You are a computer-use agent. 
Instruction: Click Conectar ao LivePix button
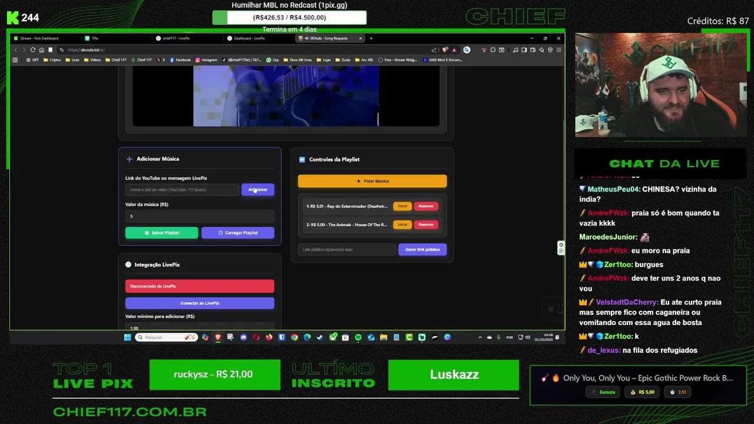click(200, 303)
